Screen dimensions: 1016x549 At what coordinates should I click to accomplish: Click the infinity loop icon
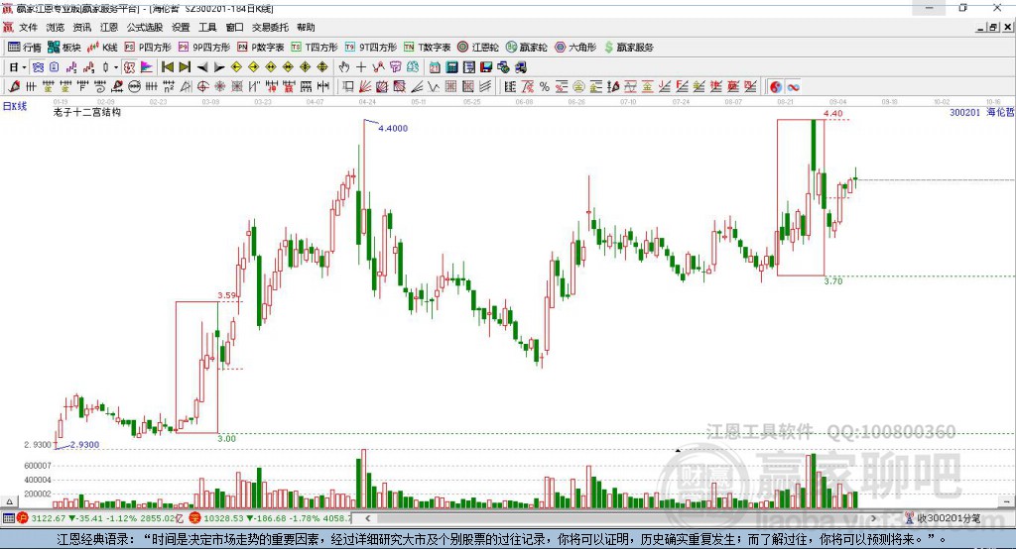click(x=793, y=87)
